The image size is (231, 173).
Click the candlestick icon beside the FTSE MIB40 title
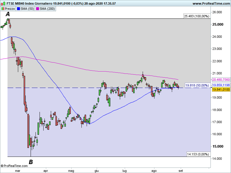click(3, 3)
